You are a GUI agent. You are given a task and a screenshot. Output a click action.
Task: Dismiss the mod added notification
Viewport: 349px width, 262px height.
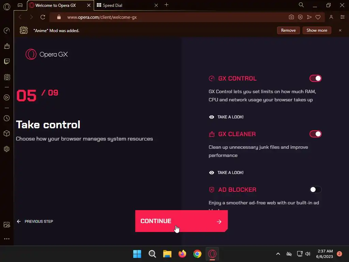(x=340, y=30)
